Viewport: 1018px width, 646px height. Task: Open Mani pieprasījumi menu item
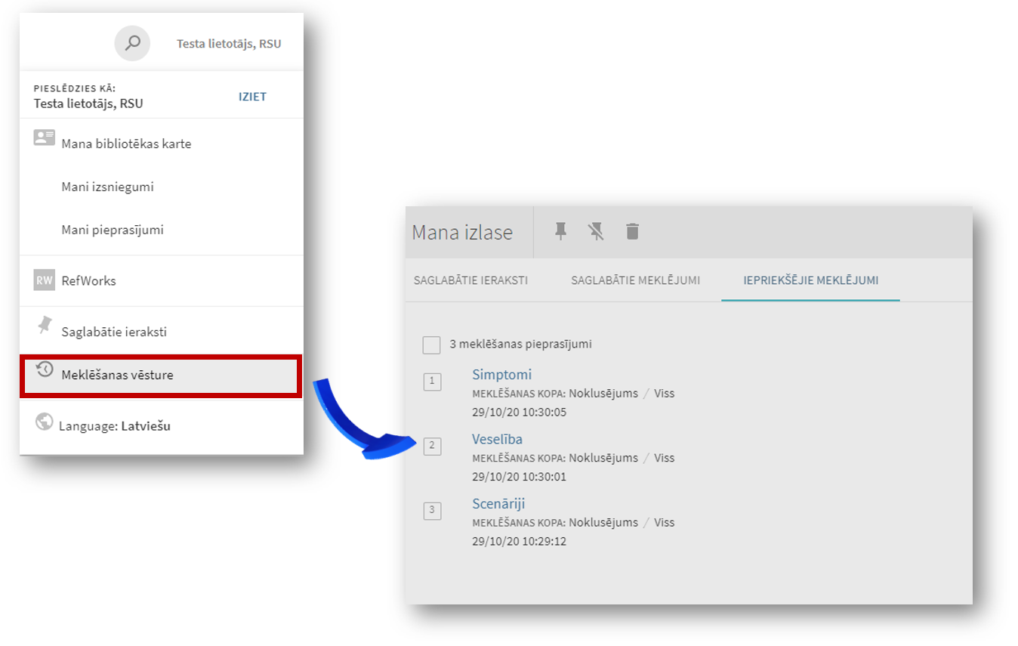point(112,230)
